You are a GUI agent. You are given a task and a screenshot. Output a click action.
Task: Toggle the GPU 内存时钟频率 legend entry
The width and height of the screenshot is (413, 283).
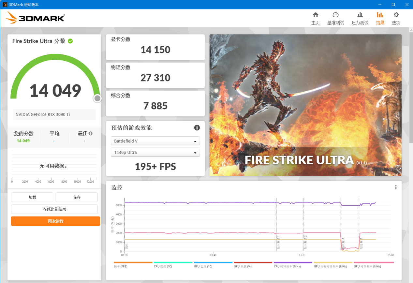[333, 264]
